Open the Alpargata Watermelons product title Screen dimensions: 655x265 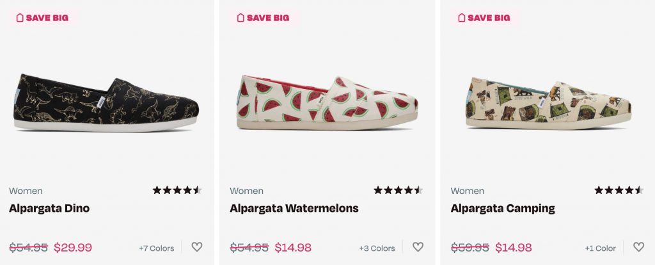click(x=294, y=209)
